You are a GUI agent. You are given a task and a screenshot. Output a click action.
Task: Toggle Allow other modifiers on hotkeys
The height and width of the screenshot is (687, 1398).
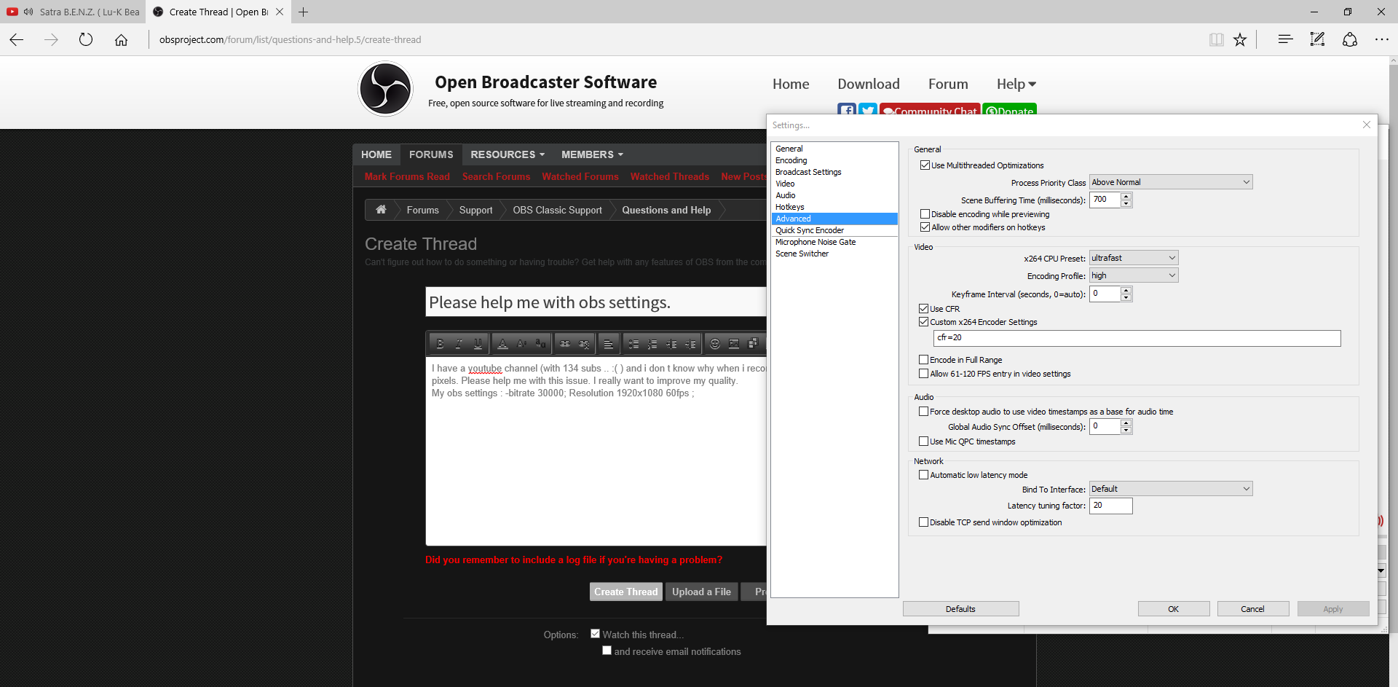[x=925, y=227]
